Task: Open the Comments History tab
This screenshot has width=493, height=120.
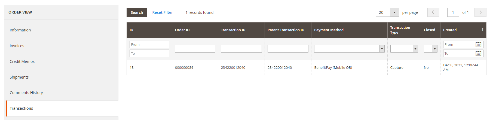Action: click(x=26, y=93)
